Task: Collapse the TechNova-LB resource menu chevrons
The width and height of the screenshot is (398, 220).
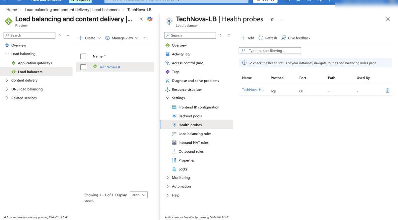Action: [x=229, y=35]
